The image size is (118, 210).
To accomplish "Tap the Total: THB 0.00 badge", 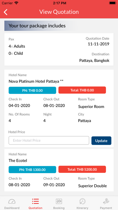I will pos(82,90).
